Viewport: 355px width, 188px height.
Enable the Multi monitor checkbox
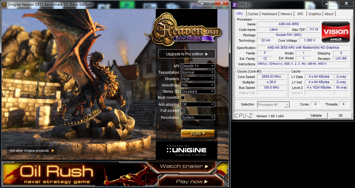click(x=183, y=98)
